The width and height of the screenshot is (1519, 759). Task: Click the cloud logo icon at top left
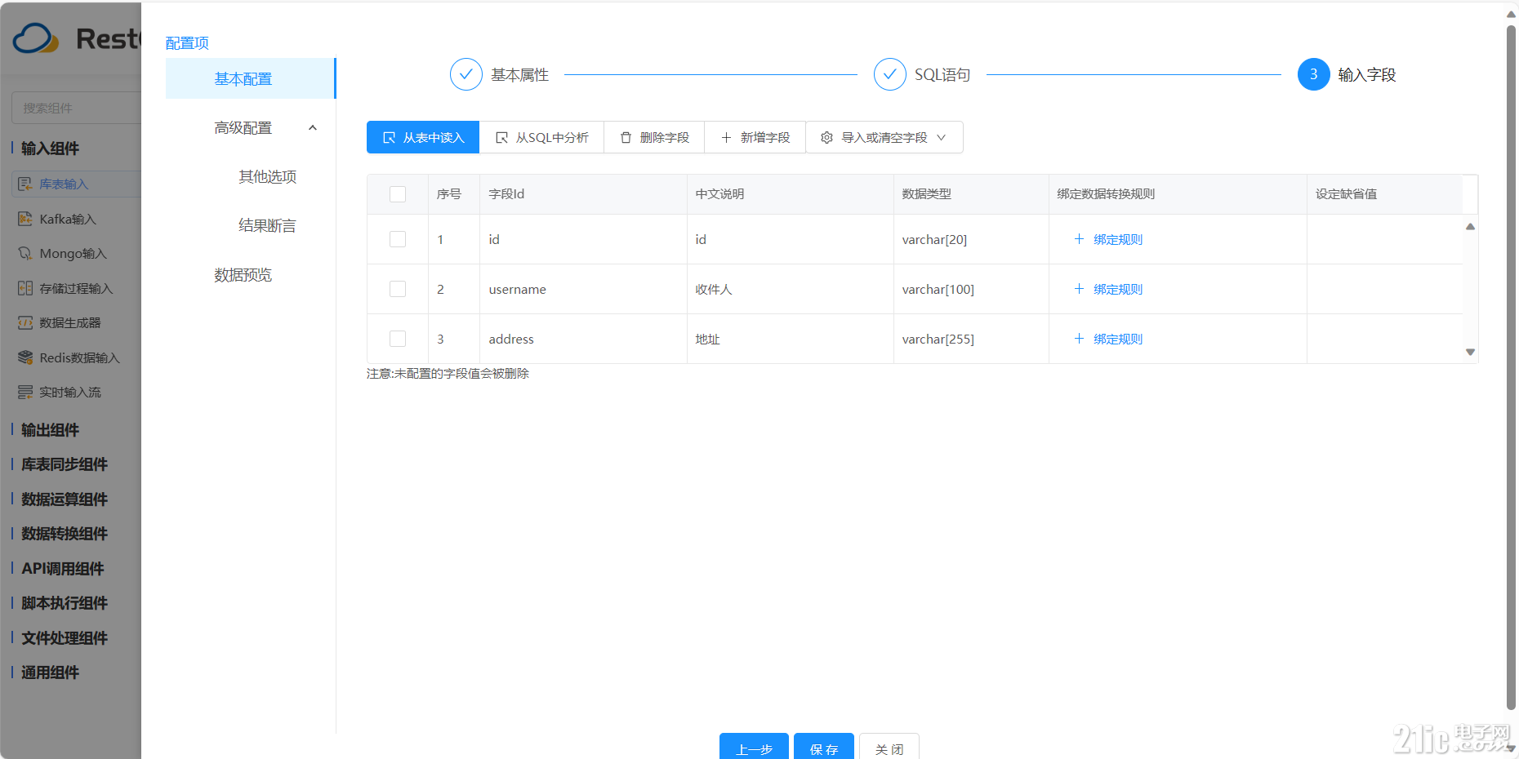[36, 38]
